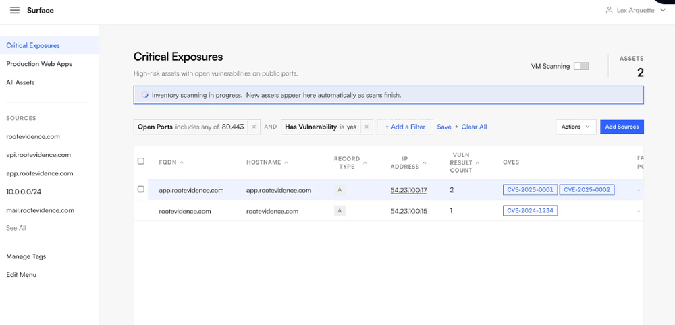675x325 pixels.
Task: Sort by Hostname column arrow
Action: 286,162
